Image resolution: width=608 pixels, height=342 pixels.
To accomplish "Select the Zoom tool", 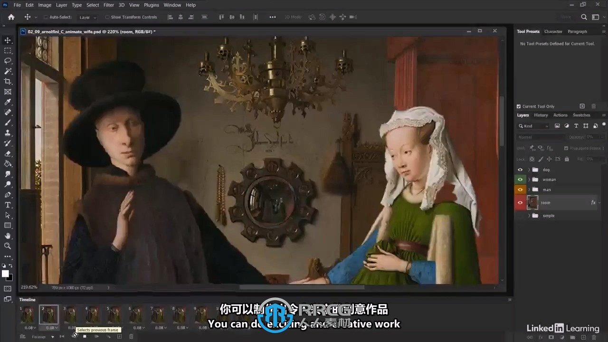I will click(x=8, y=246).
